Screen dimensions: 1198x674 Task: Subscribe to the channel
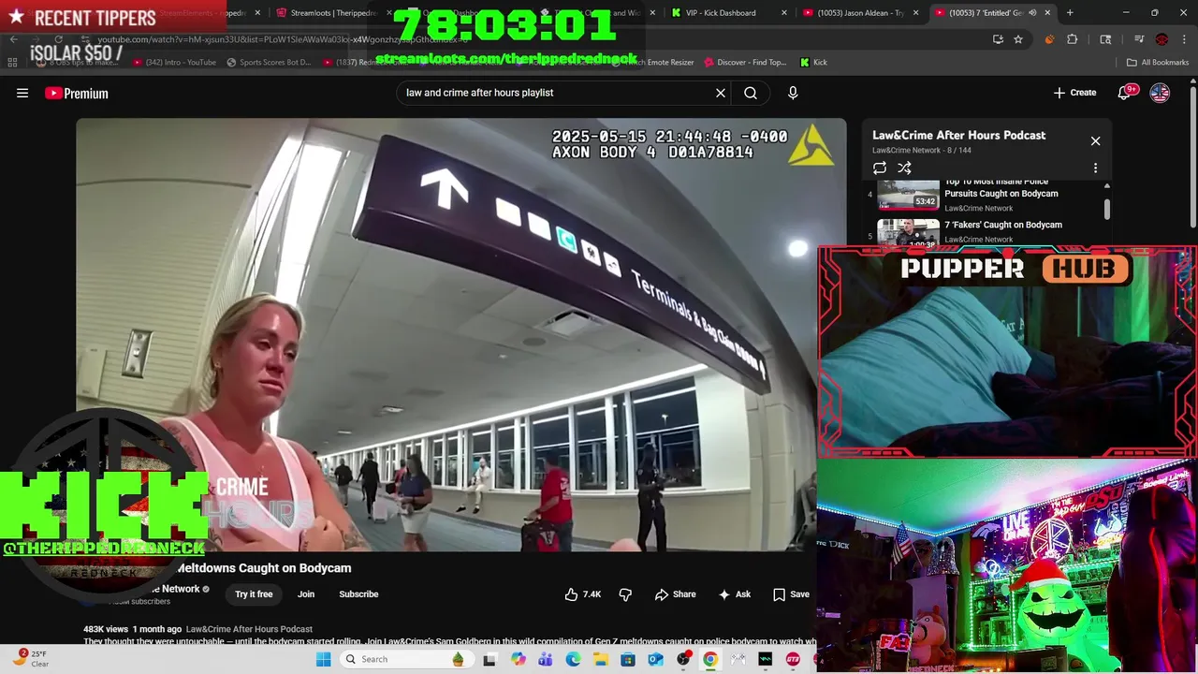358,594
